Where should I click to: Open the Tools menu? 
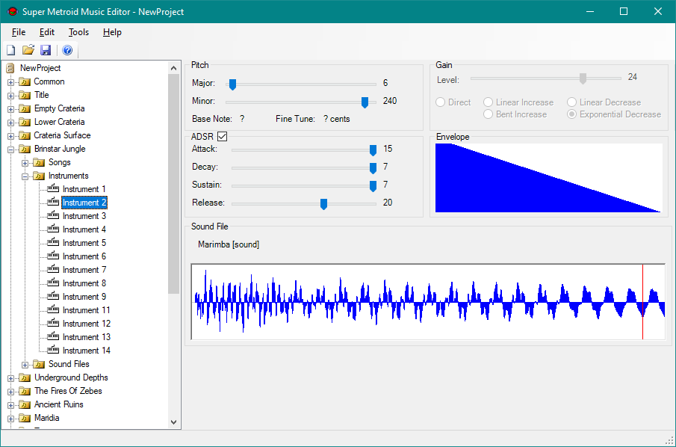tap(78, 32)
